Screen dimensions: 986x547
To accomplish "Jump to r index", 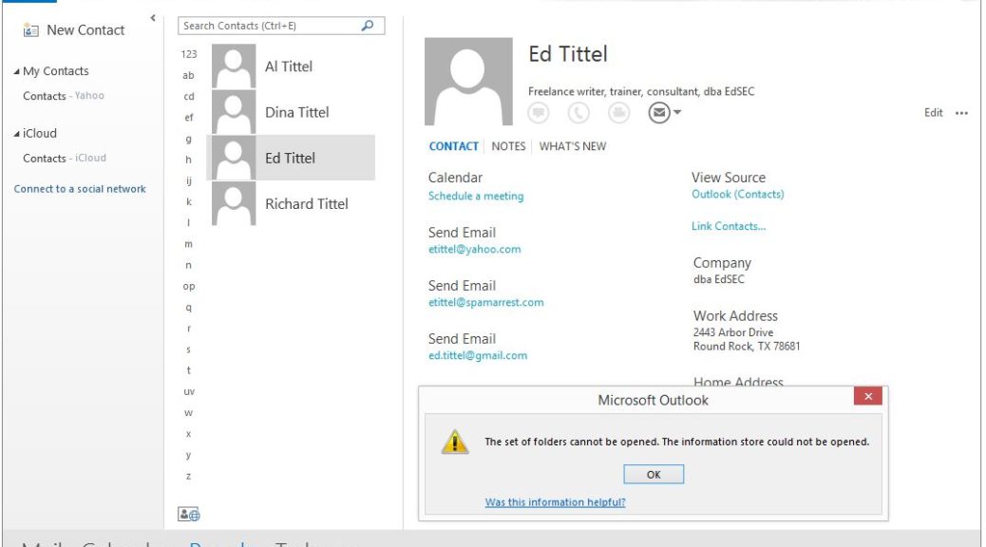I will point(189,329).
